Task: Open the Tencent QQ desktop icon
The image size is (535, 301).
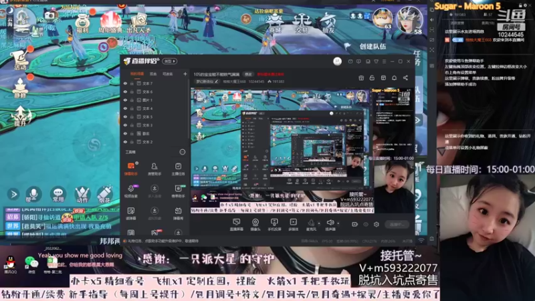Action: 10,264
